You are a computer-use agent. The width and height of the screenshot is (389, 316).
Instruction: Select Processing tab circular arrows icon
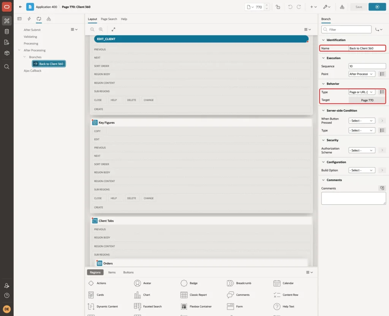[39, 19]
